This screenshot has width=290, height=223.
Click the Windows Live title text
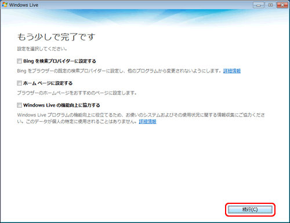pos(24,5)
